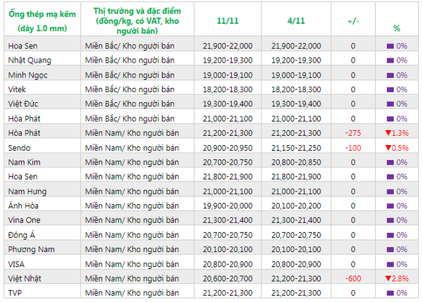Select the Vina One row label
Screen dimensions: 423x302
(23, 220)
